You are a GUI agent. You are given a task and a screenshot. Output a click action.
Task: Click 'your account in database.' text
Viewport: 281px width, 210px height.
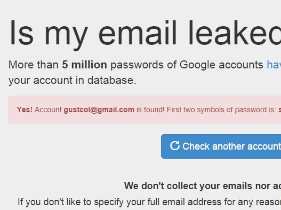pos(73,80)
